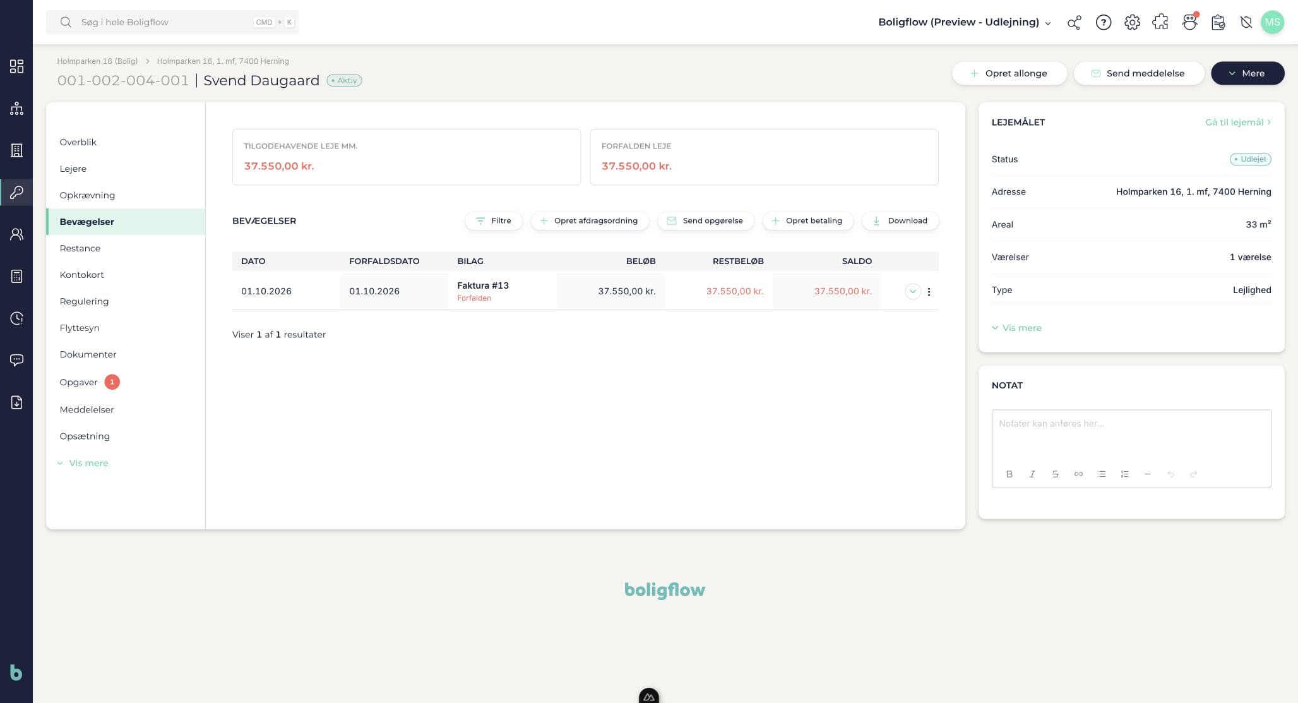This screenshot has height=703, width=1298.
Task: Open the organization hierarchy sidebar icon
Action: [16, 109]
